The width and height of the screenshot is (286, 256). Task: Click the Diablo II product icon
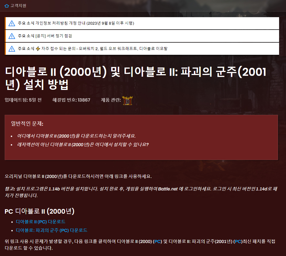[x=128, y=100]
